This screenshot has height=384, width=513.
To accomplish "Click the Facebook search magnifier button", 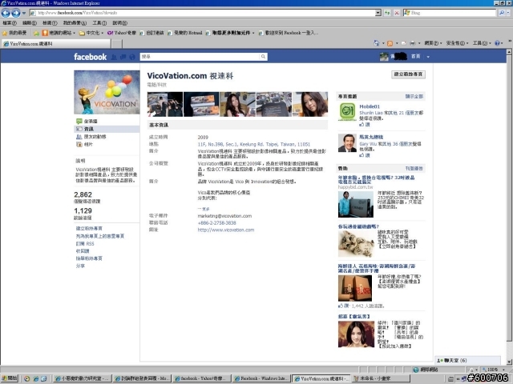I will pyautogui.click(x=263, y=57).
